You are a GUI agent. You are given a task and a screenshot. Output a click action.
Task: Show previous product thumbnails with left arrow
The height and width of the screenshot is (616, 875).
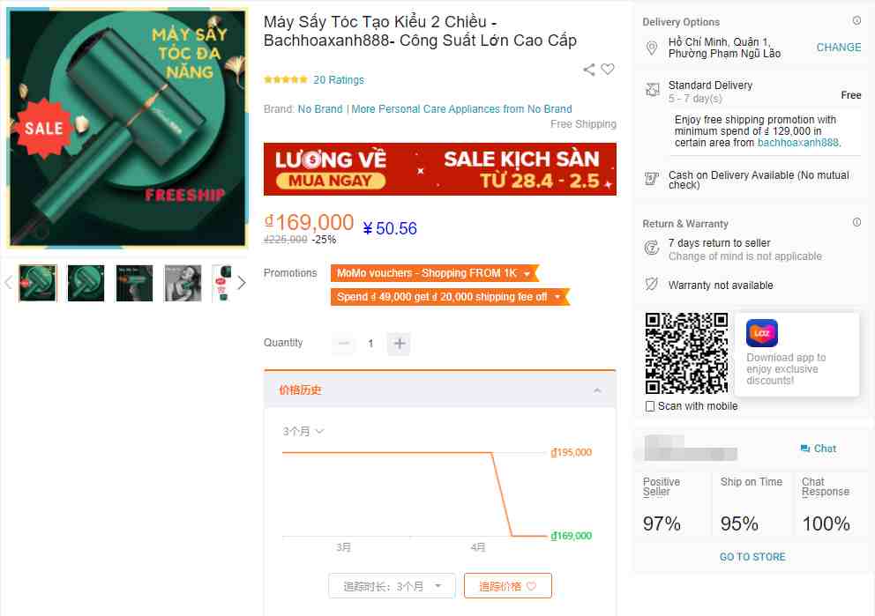pos(8,283)
